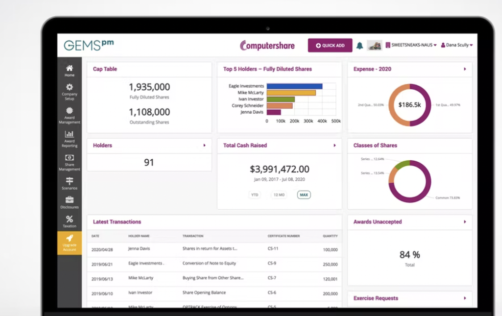Go to Award Management in sidebar
The height and width of the screenshot is (316, 502).
69,115
